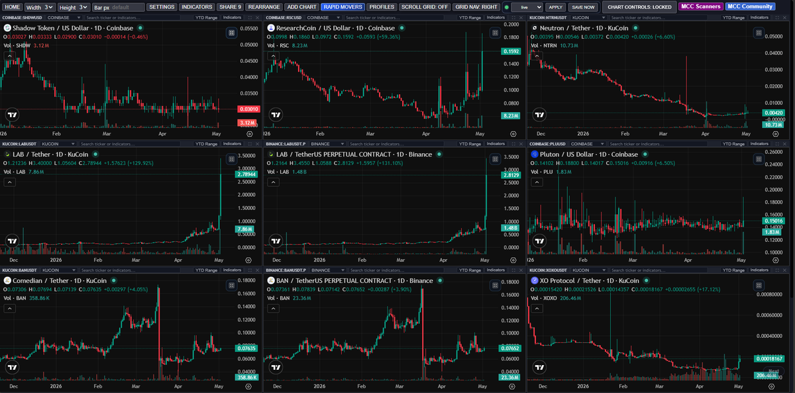Open the Height dropdown

pos(74,7)
